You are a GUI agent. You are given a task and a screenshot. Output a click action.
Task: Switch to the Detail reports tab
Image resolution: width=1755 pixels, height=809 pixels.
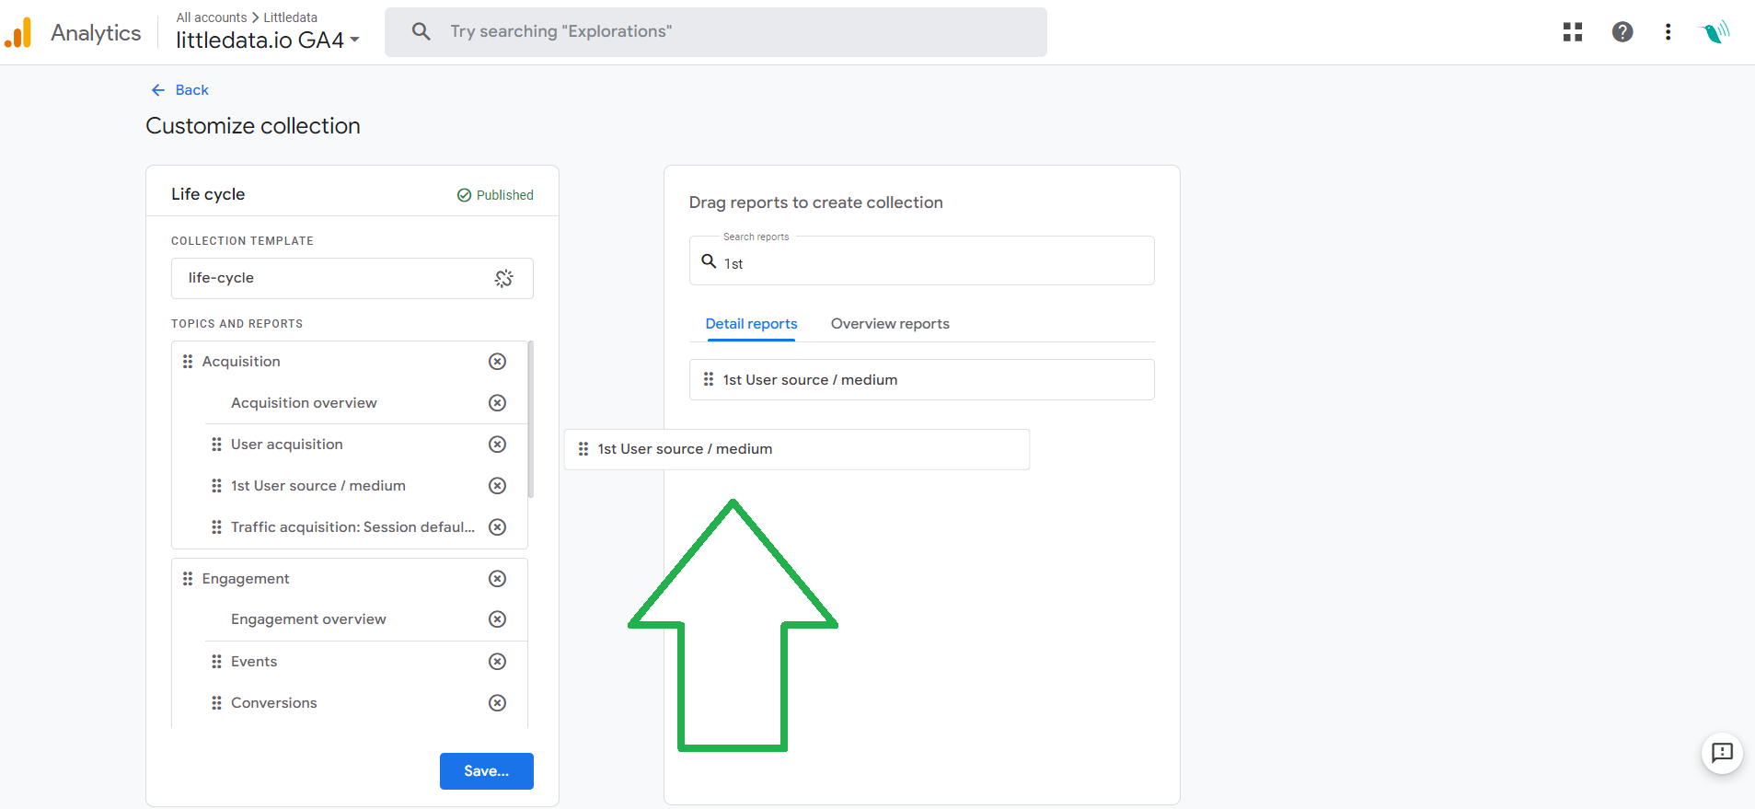[751, 324]
